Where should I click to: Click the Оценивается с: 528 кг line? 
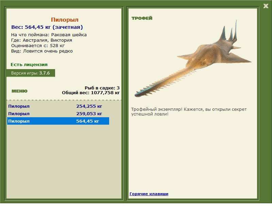[x=38, y=46]
